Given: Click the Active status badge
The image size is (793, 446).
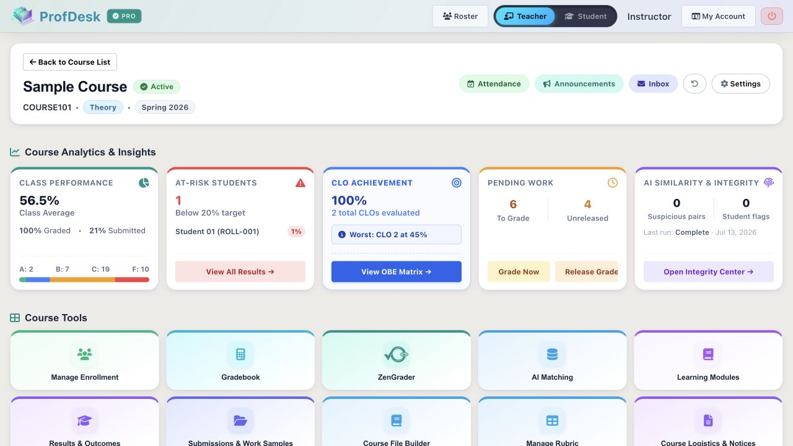Looking at the screenshot, I should 157,87.
